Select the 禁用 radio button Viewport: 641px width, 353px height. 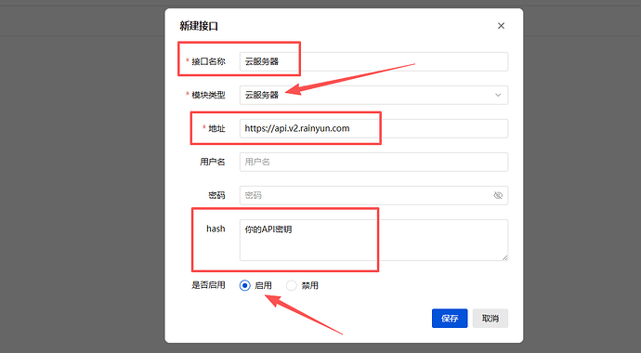click(292, 285)
